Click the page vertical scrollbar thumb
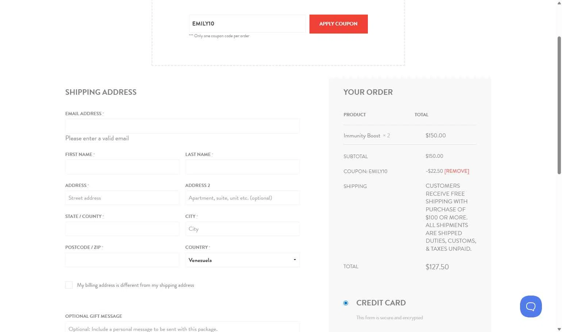 coord(559,105)
